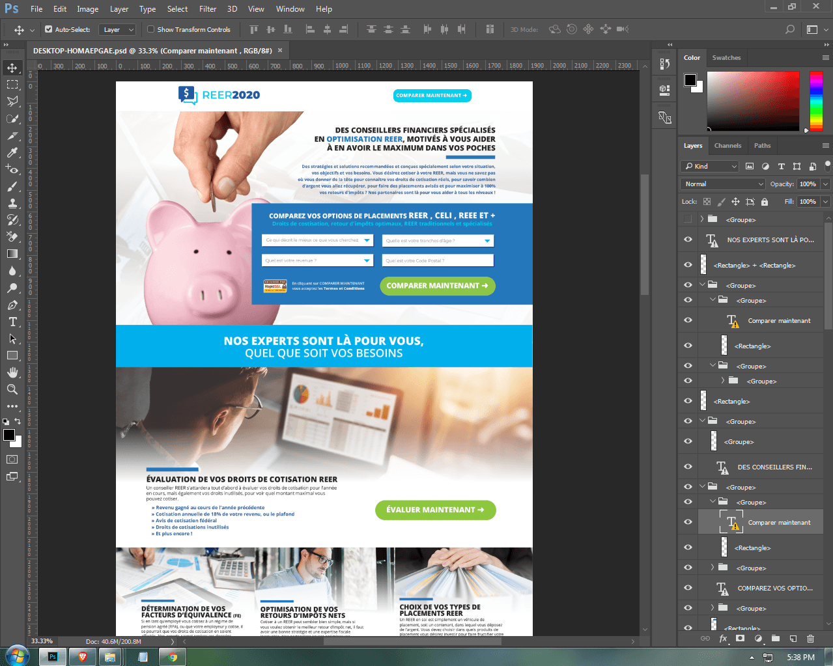Select the Blur tool
This screenshot has width=833, height=666.
pos(12,271)
